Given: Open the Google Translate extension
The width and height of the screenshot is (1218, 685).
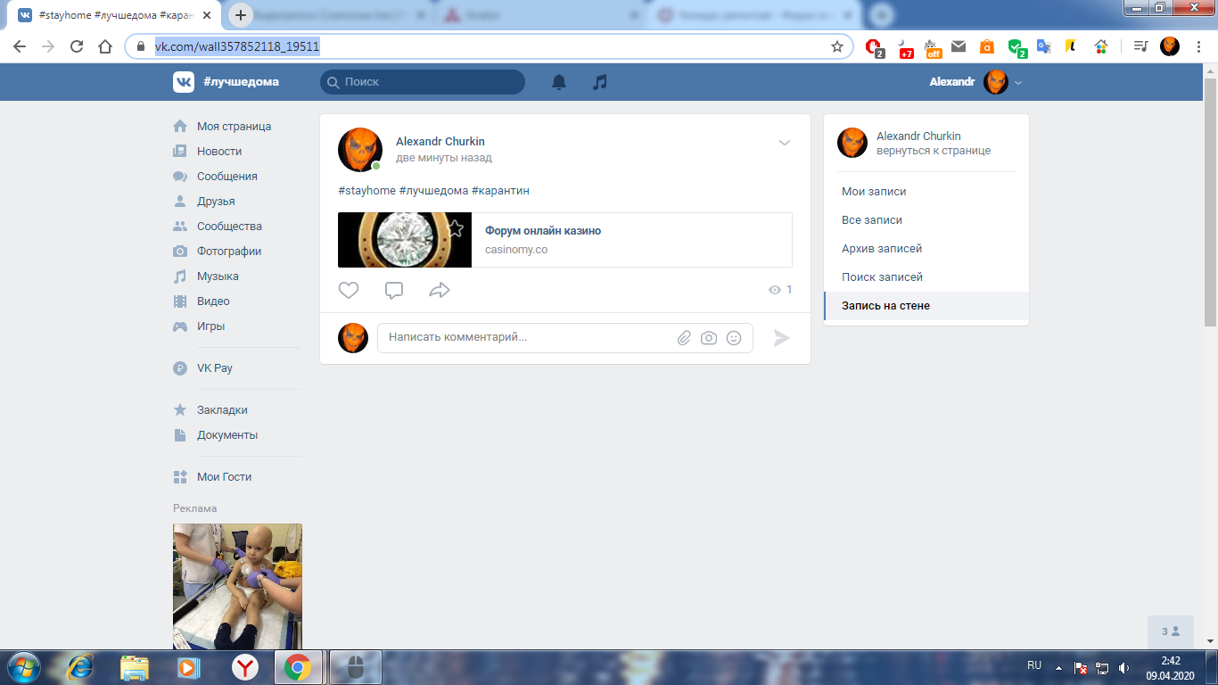Looking at the screenshot, I should point(1043,46).
